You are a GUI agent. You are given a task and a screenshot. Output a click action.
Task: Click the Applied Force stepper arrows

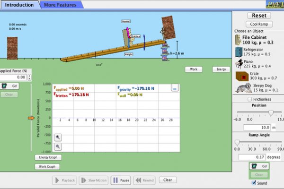[30, 77]
